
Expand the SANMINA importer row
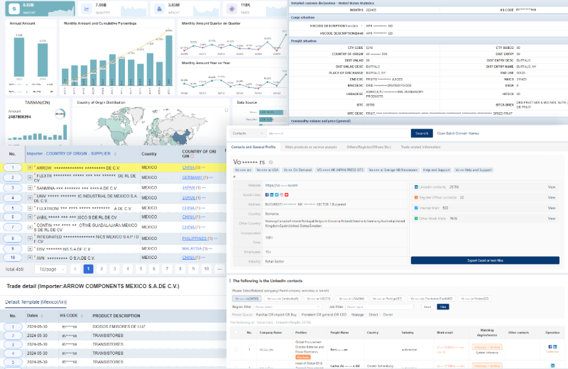pyautogui.click(x=30, y=187)
